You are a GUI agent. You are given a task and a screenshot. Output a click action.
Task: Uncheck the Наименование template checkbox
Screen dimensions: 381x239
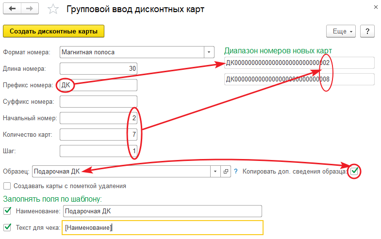click(x=7, y=211)
